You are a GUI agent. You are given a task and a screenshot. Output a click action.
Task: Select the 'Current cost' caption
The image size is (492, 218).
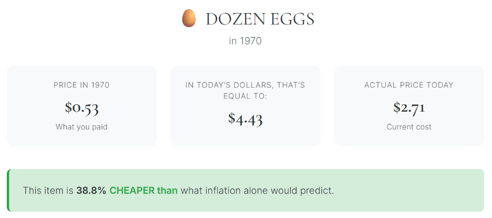(x=409, y=127)
